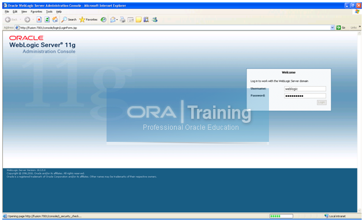The height and width of the screenshot is (222, 364).
Task: Click the Go button beside address bar
Action: (x=341, y=28)
